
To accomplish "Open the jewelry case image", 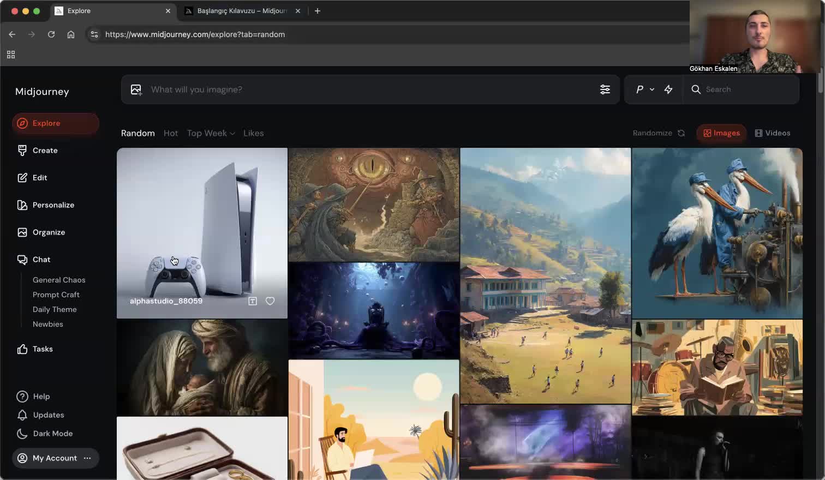I will pos(202,448).
